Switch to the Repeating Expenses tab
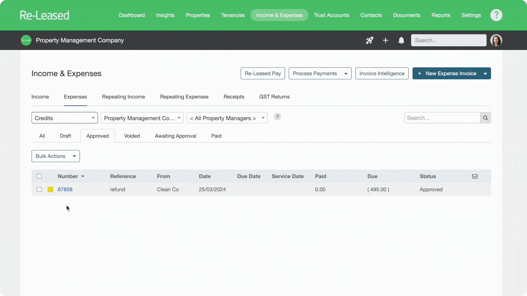527x296 pixels. (x=184, y=97)
